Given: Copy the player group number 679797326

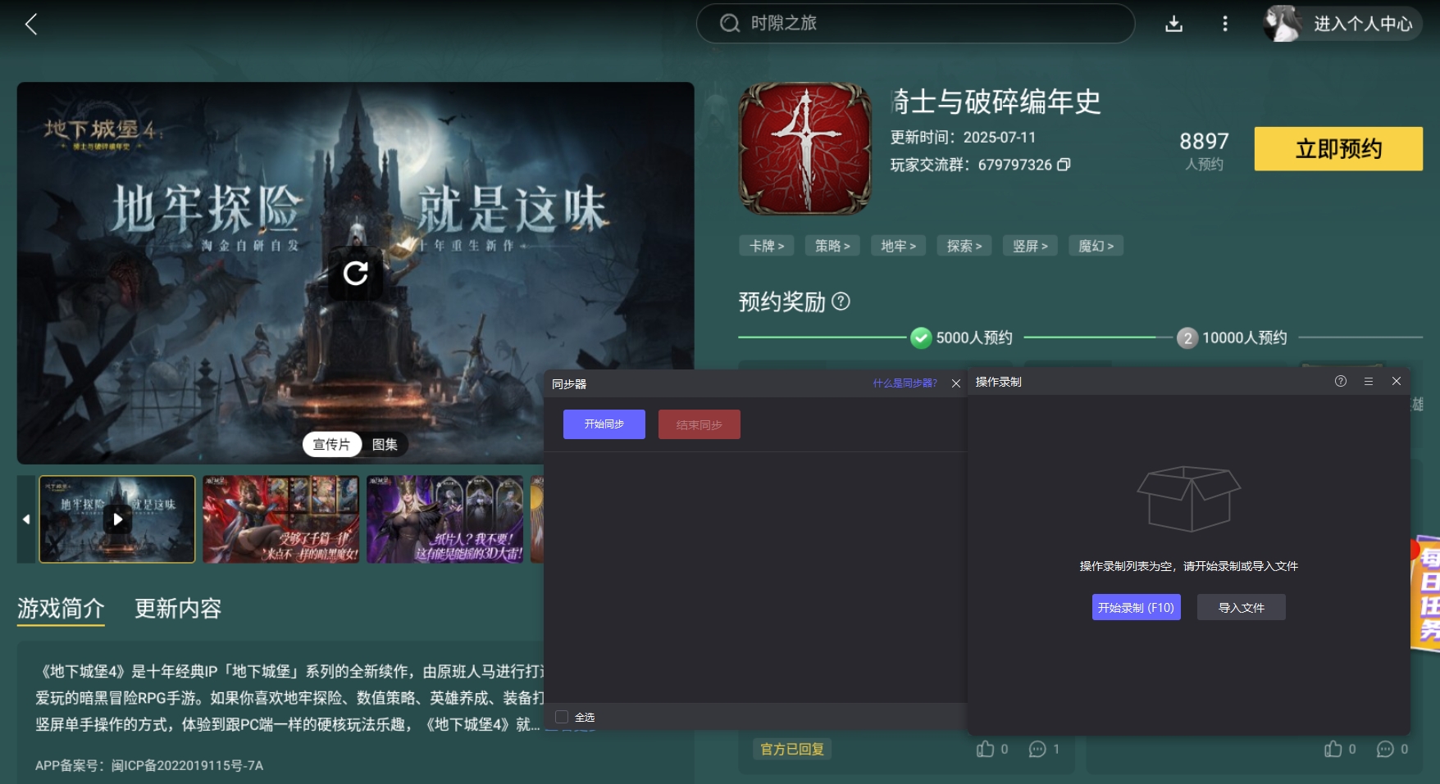Looking at the screenshot, I should (1064, 165).
